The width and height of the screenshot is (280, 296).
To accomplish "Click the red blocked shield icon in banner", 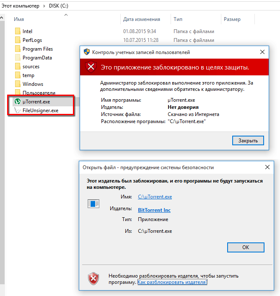I will [x=91, y=67].
